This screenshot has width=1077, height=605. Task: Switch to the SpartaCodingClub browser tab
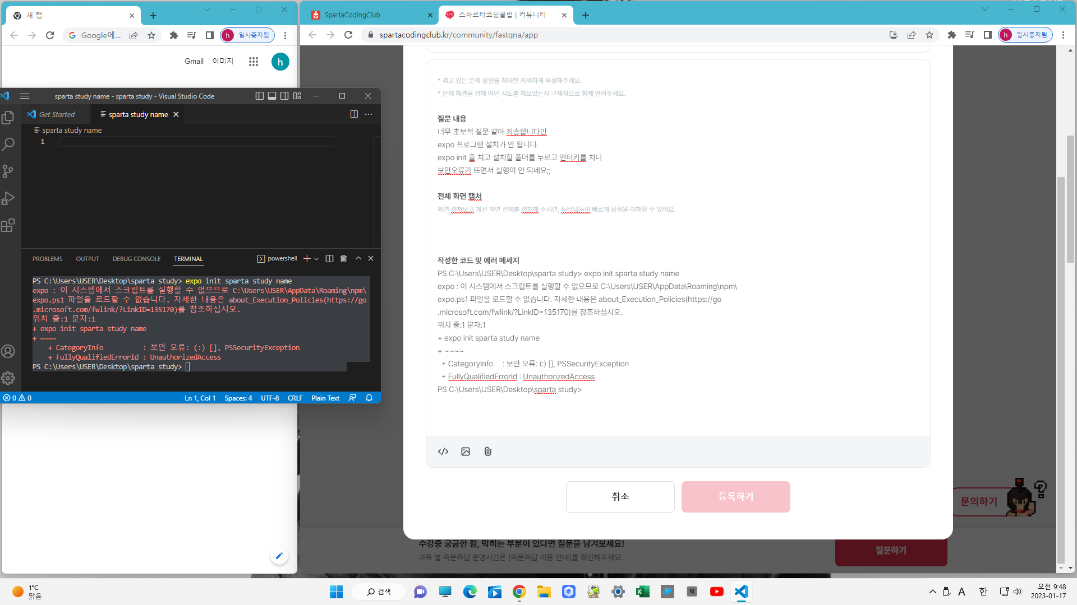coord(370,15)
